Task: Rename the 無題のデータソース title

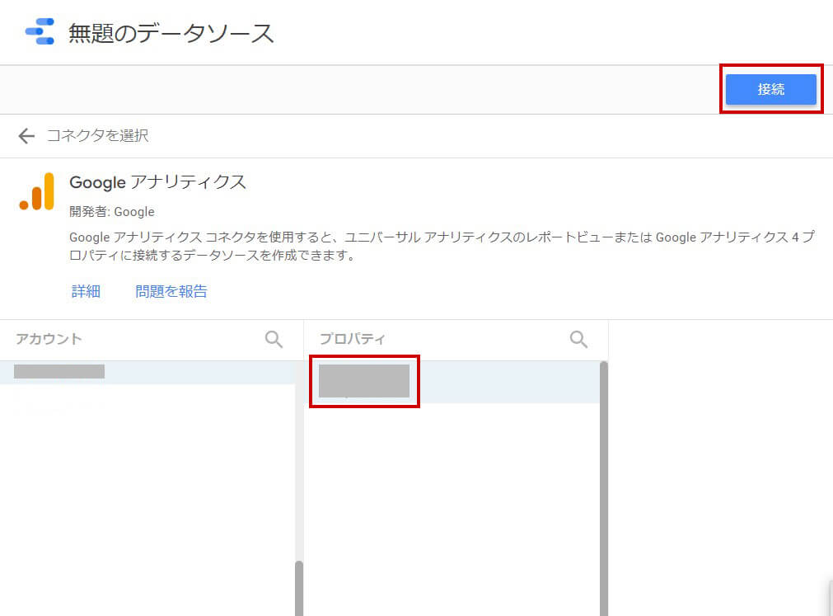Action: coord(171,33)
